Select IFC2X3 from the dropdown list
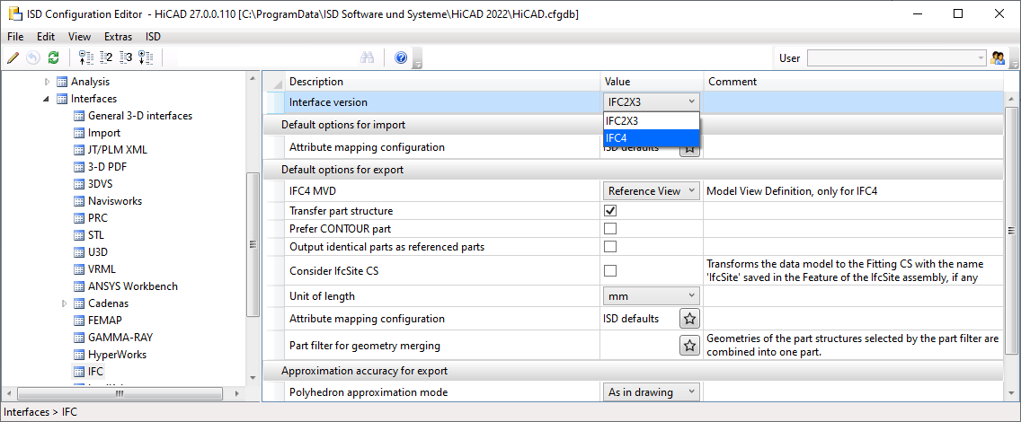Image resolution: width=1021 pixels, height=422 pixels. [x=651, y=120]
